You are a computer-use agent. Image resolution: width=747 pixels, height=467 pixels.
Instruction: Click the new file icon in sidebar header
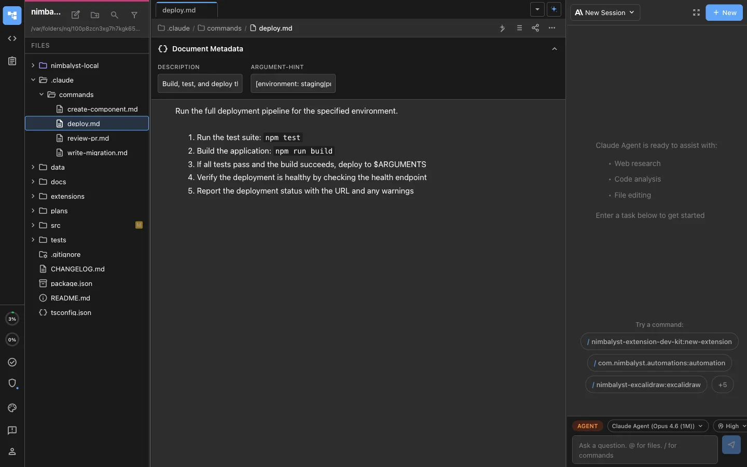[x=76, y=15]
